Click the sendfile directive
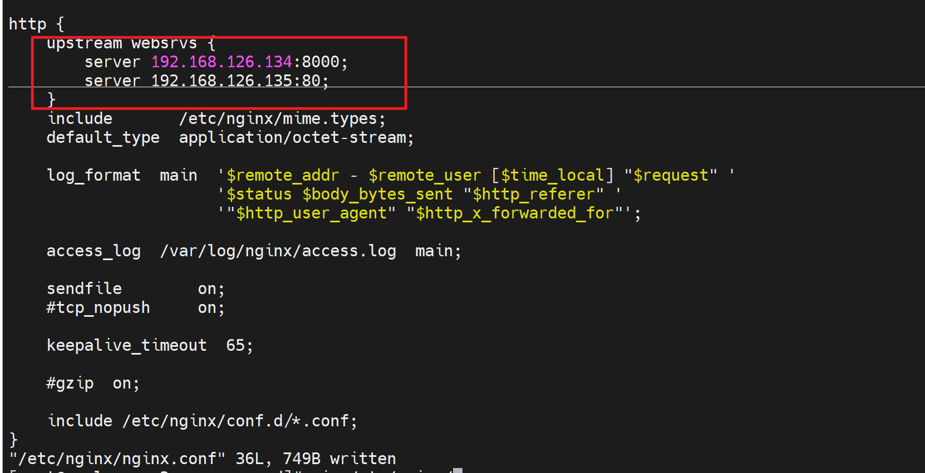Viewport: 925px width, 473px height. point(84,289)
